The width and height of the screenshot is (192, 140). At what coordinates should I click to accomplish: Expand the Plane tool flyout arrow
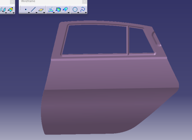(x=44, y=13)
